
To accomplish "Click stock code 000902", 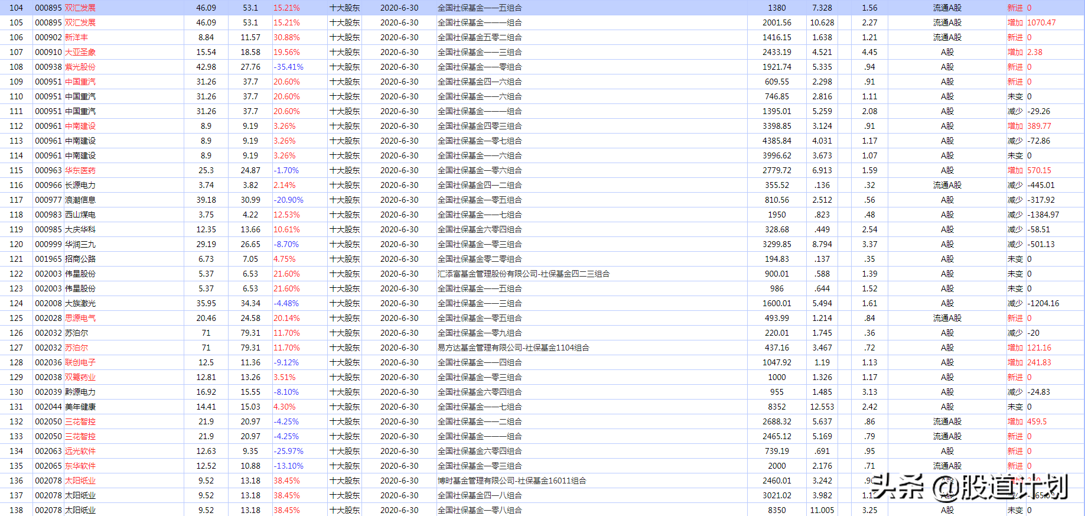I will [x=48, y=37].
